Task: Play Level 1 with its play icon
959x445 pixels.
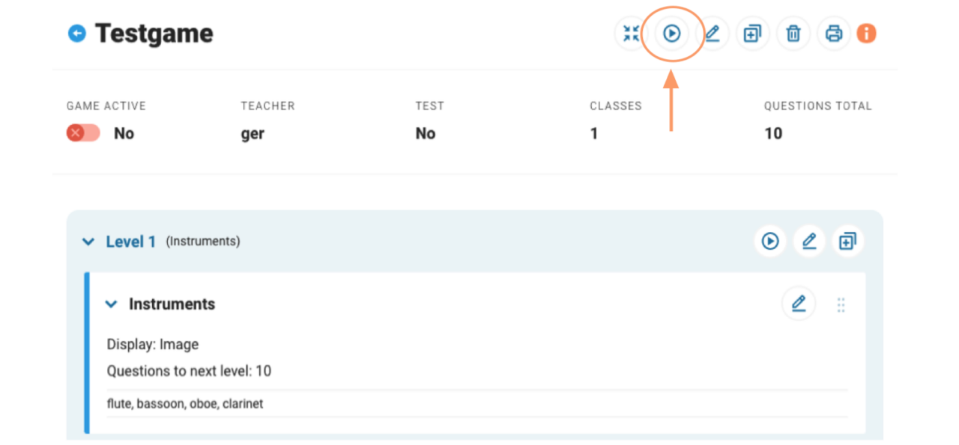Action: [770, 242]
